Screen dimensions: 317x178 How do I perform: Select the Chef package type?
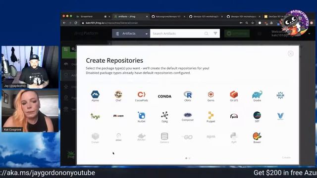118,96
